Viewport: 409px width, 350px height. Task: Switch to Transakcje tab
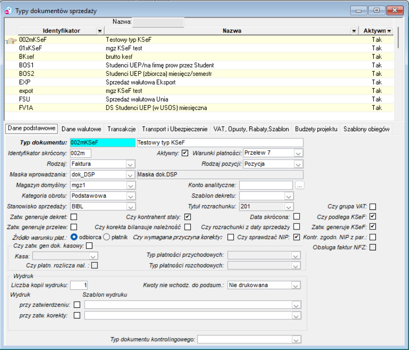[x=122, y=129]
